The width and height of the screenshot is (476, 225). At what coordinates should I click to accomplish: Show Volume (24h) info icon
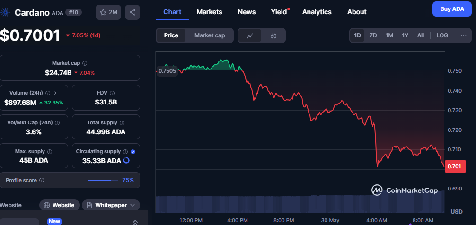[48, 93]
